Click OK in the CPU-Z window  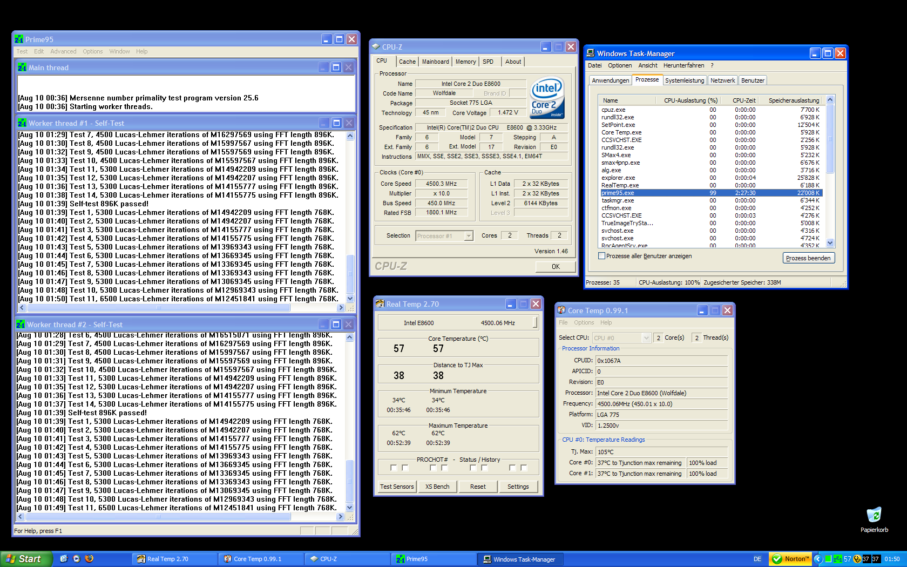pyautogui.click(x=556, y=267)
